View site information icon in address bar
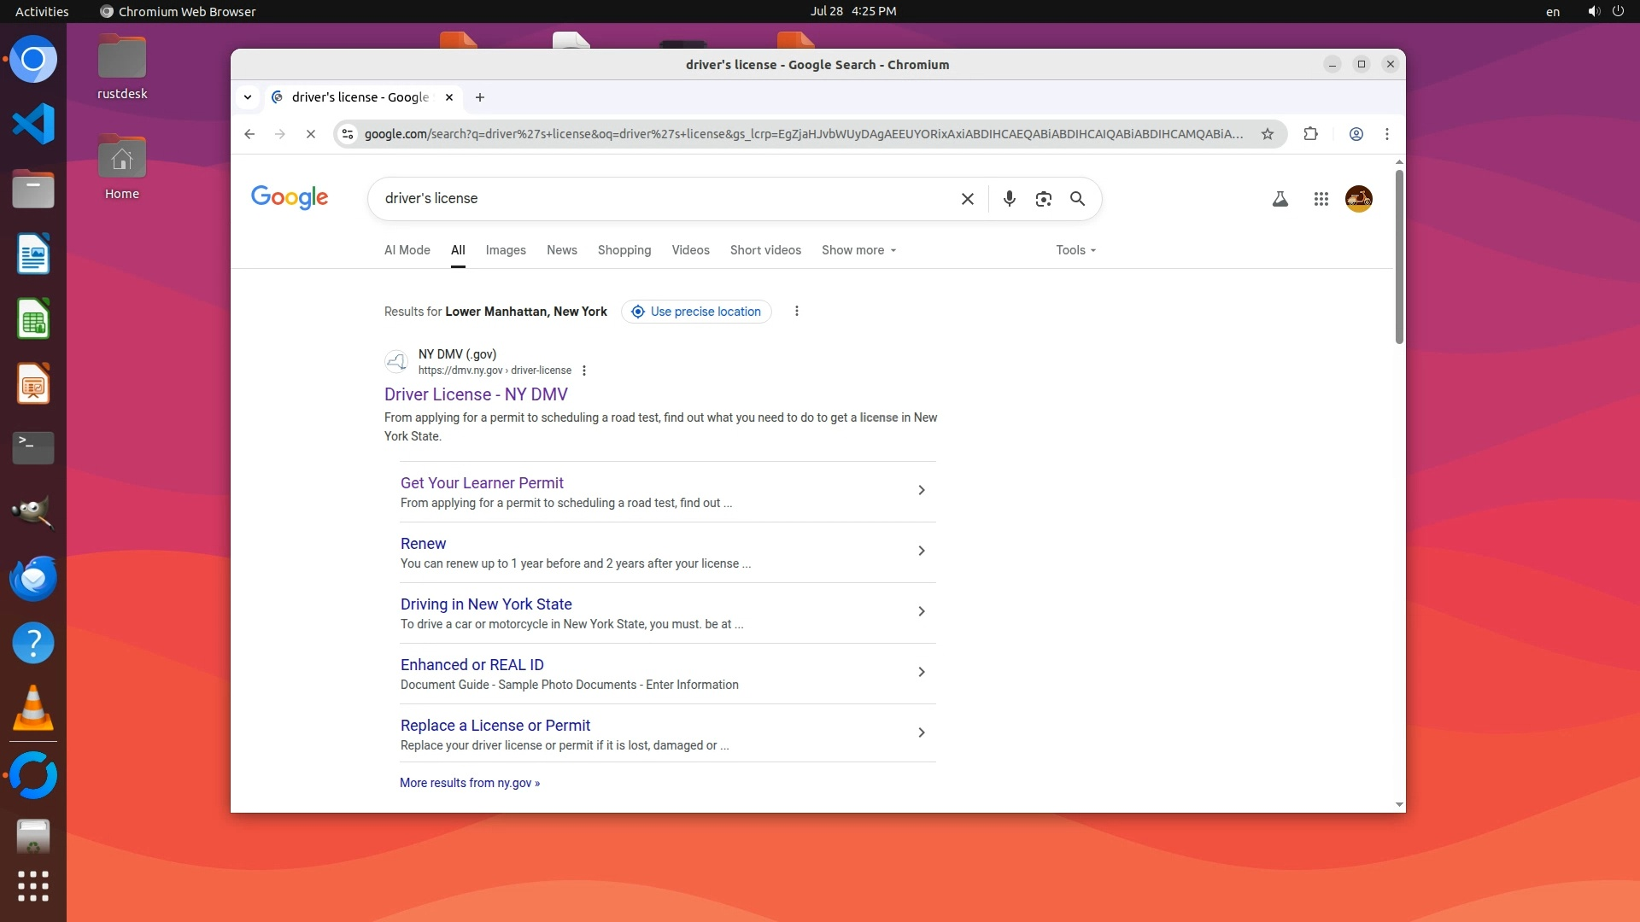This screenshot has width=1640, height=922. point(348,134)
